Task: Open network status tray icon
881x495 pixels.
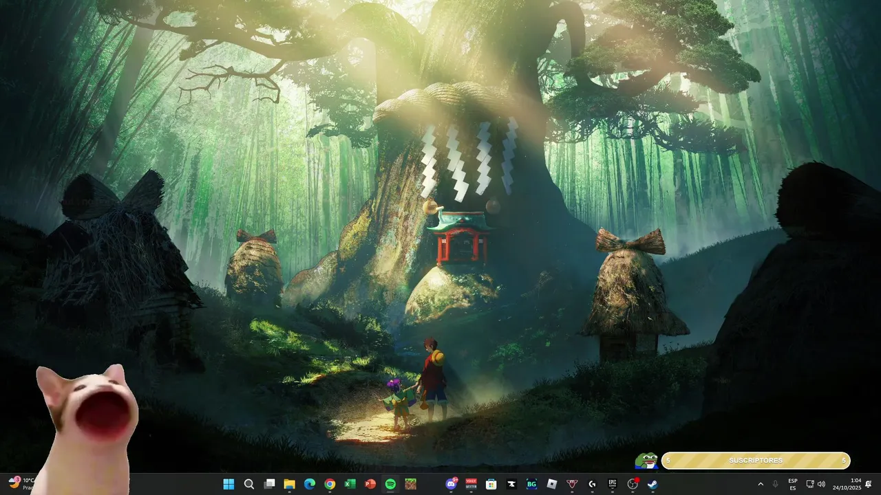Action: 810,484
